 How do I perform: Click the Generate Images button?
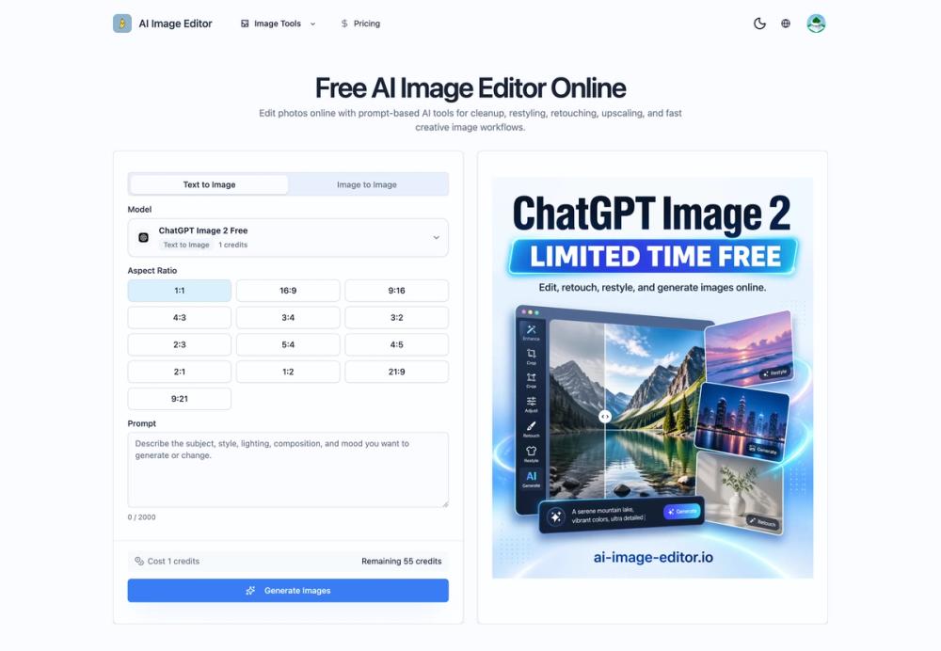[x=288, y=590]
